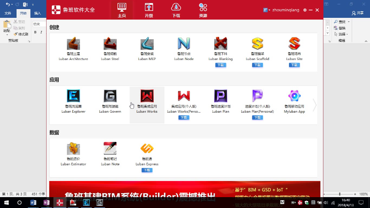Open Luban Plan application
Viewport: 370px width, 208px height.
pos(220,96)
